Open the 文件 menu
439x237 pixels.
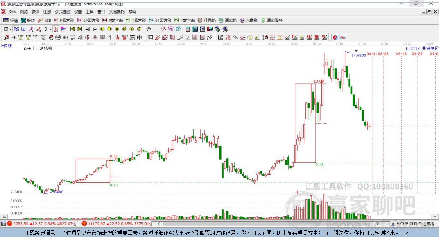(12, 12)
